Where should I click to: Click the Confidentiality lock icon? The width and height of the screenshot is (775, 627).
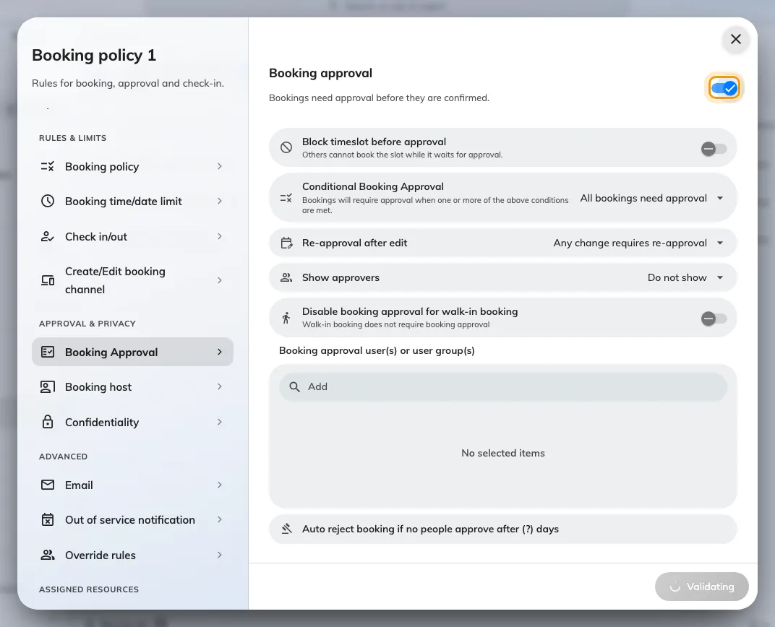point(48,422)
